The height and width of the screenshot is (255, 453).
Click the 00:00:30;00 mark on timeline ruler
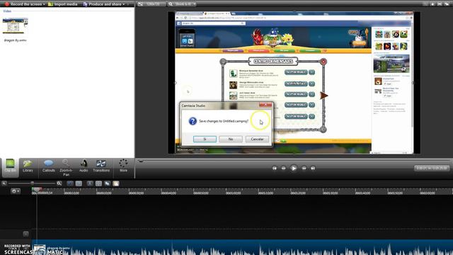(x=136, y=193)
